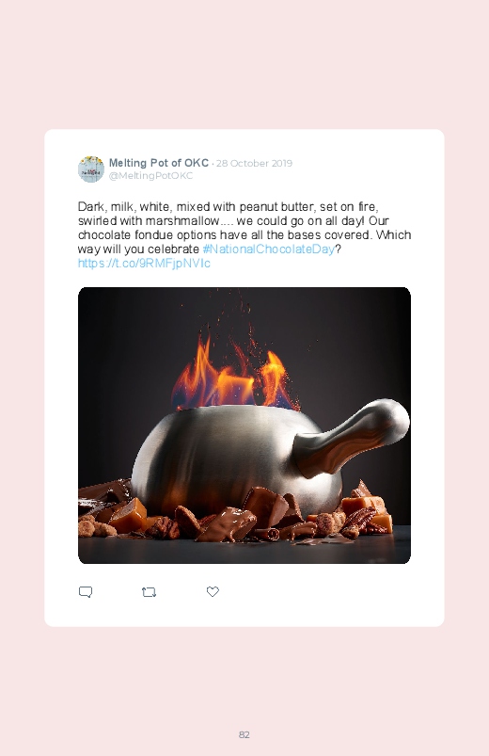Open the flaming fondue pot photo

tap(244, 426)
